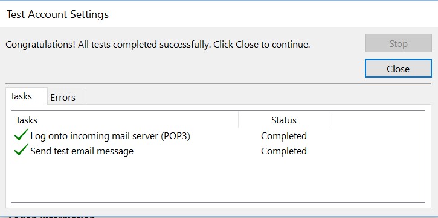Viewport: 438px width, 218px height.
Task: Click the Tasks column header
Action: coord(125,120)
